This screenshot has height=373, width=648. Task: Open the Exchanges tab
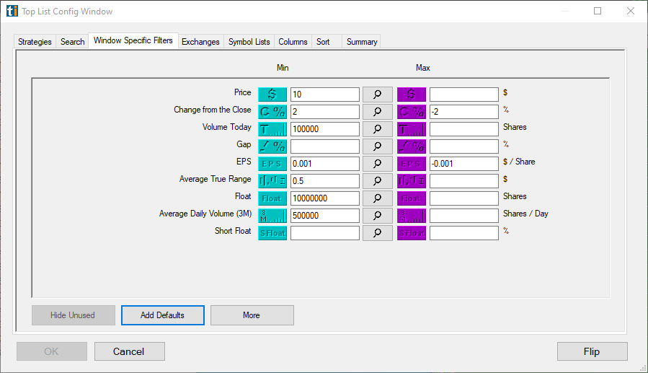coord(200,42)
